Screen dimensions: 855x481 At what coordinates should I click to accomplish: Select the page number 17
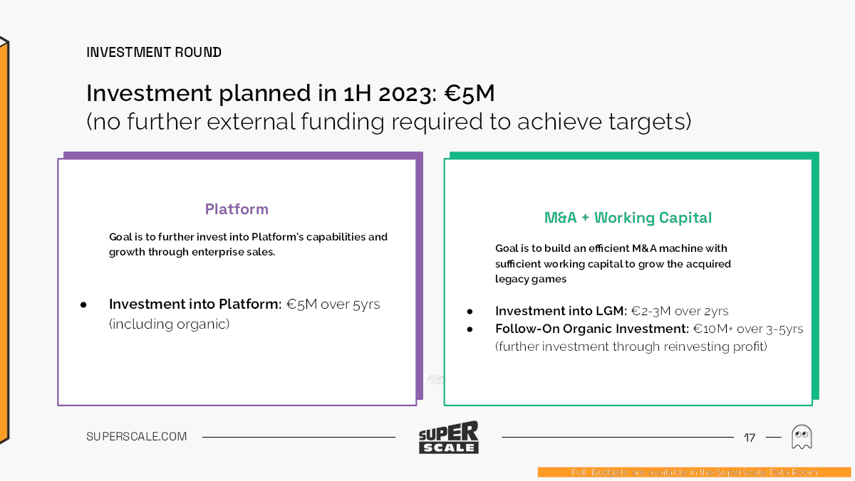pos(750,438)
